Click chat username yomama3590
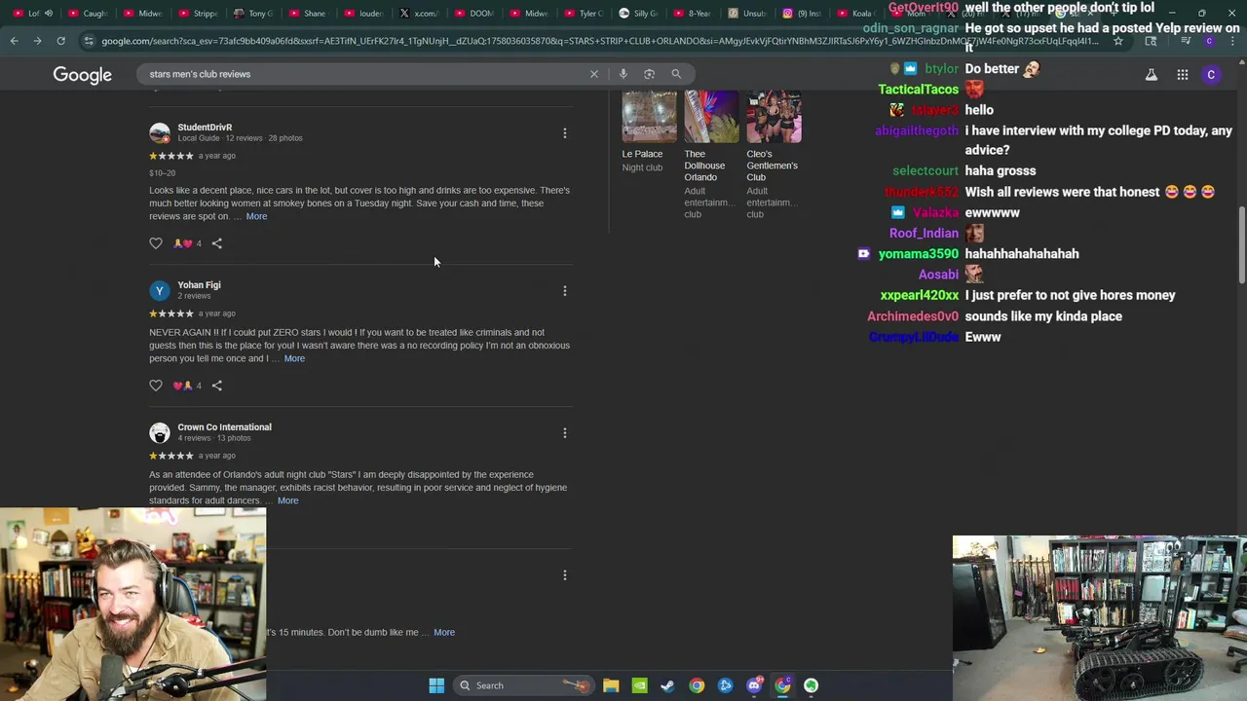Screen dimensions: 1247x701 coord(918,254)
